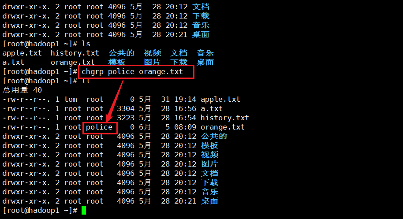403x219 pixels.
Task: Click the permissions '-rw-r--r--.' in the orange.txt row
Action: [x=26, y=127]
